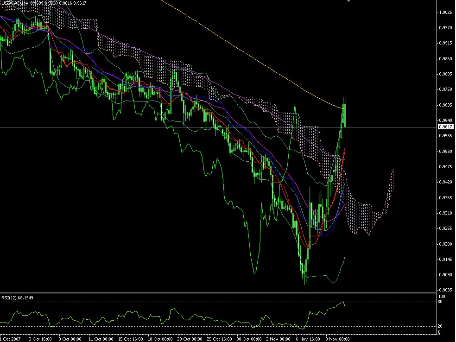The image size is (456, 342).
Task: Click the 23 Oct 00:00 time label
Action: click(190, 339)
